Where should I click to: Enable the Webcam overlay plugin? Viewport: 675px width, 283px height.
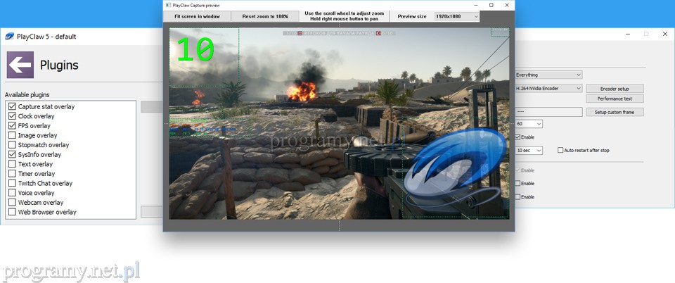point(12,203)
